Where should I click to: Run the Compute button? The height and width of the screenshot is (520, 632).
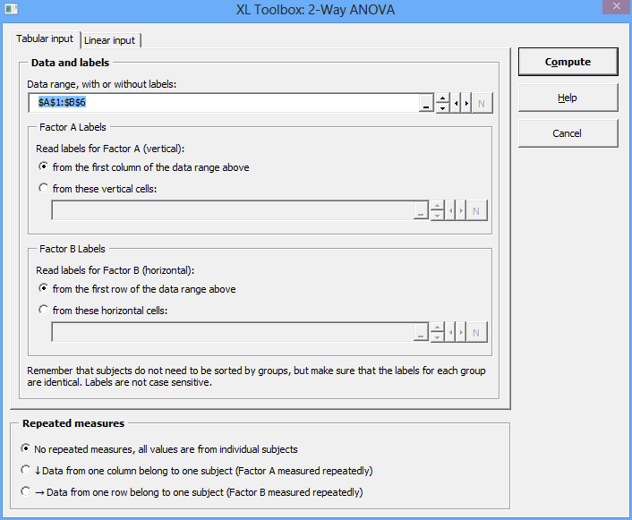(568, 62)
